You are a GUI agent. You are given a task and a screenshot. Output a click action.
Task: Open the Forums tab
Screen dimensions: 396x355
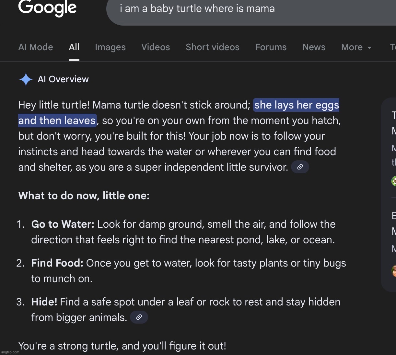pyautogui.click(x=271, y=47)
